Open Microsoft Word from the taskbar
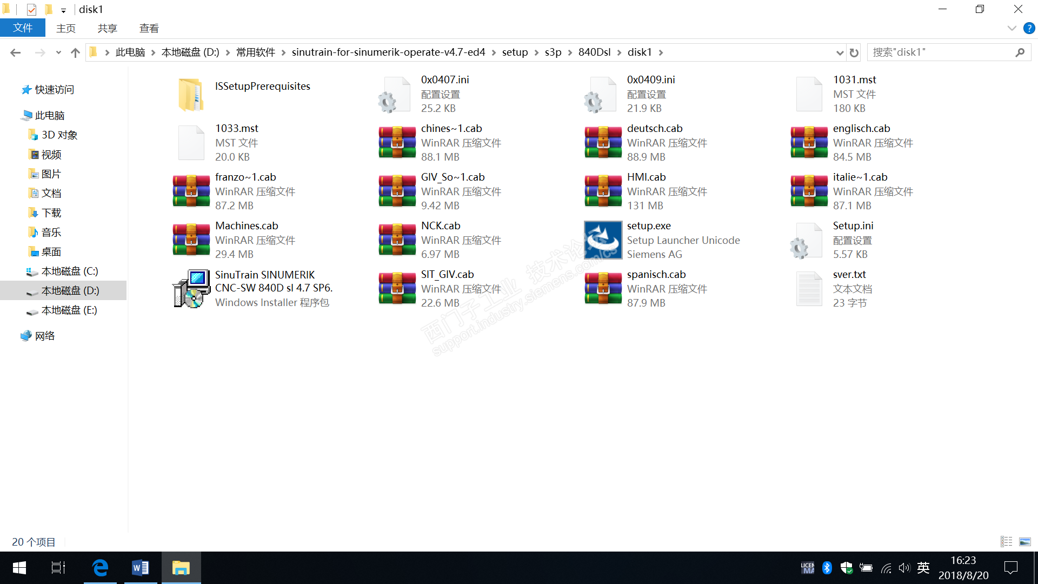 (x=141, y=568)
